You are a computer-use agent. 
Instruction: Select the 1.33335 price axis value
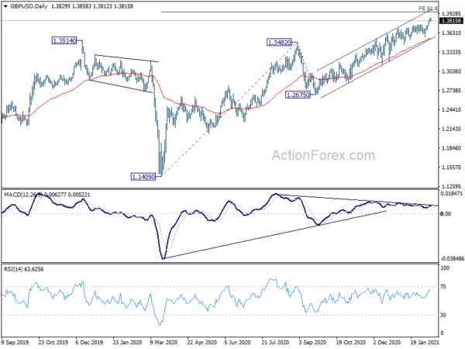(x=451, y=52)
